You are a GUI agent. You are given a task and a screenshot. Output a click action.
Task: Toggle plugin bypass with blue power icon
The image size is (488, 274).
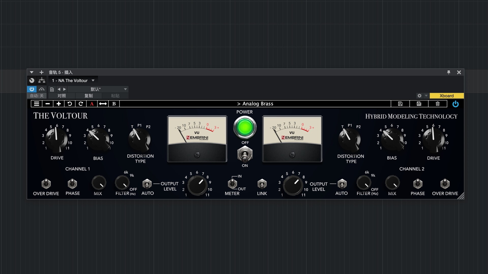pyautogui.click(x=455, y=104)
